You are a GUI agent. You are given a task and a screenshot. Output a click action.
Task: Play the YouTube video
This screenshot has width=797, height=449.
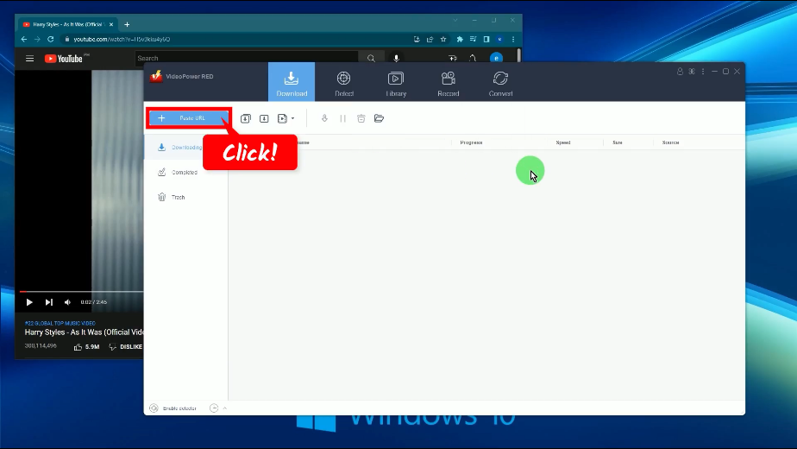[x=29, y=302]
